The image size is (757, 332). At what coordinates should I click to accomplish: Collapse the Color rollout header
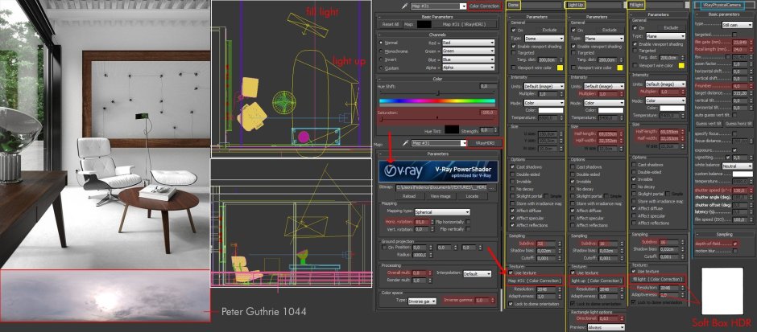click(x=437, y=79)
